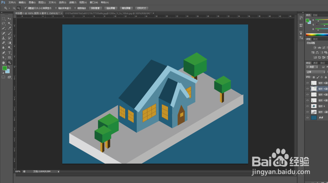Add Levels adjustment icon
Image resolution: width=328 pixels, height=183 pixels.
click(x=319, y=47)
